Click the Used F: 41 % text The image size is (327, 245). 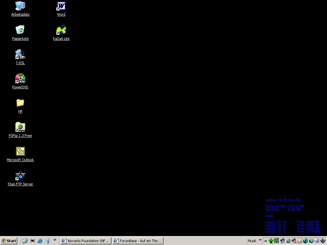pos(276,232)
